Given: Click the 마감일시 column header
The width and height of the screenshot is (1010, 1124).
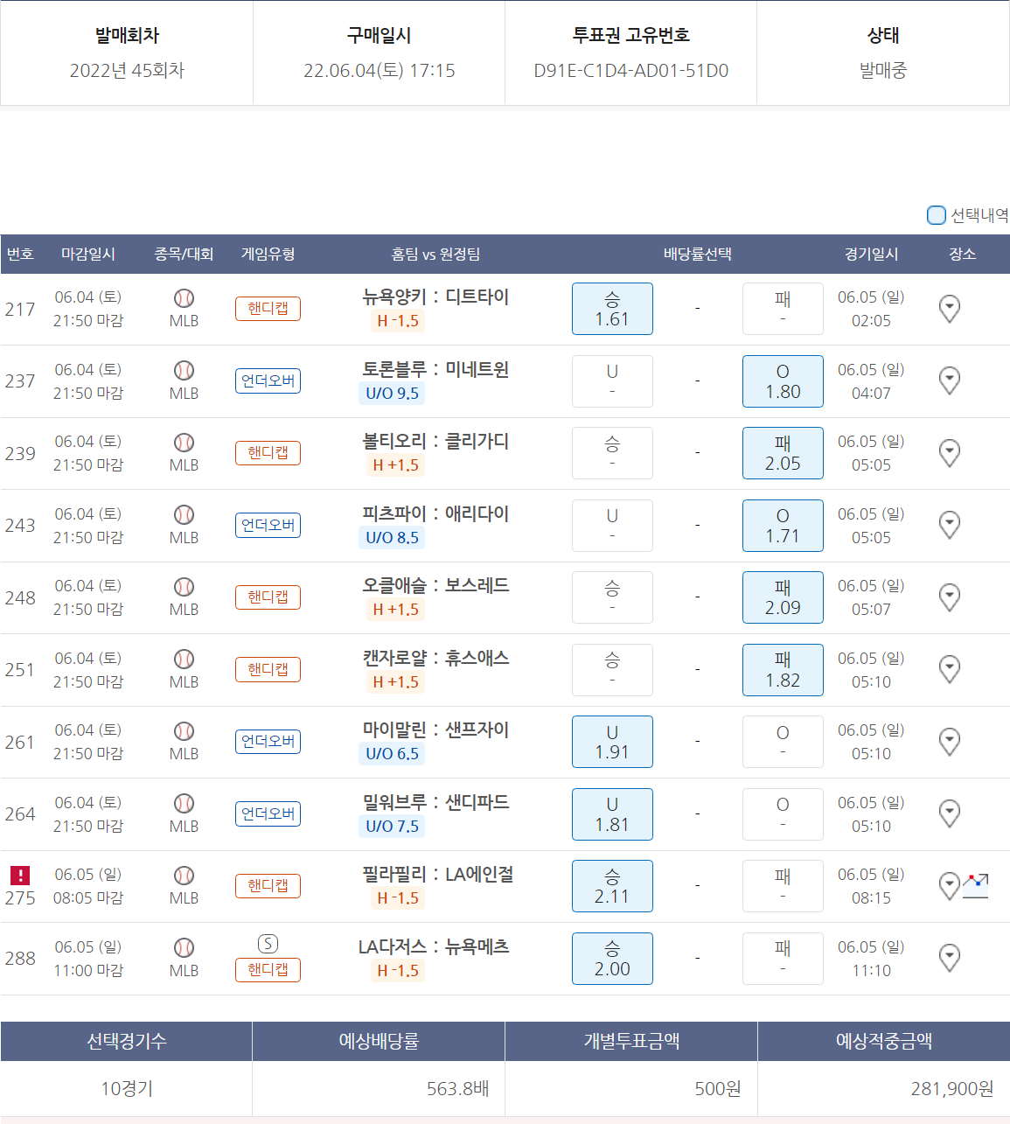Looking at the screenshot, I should pos(88,254).
